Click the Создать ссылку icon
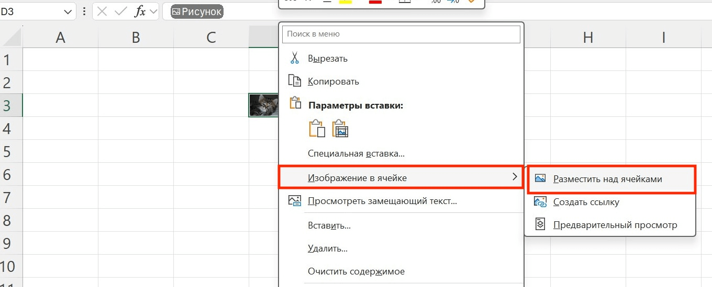712x287 pixels. 540,201
